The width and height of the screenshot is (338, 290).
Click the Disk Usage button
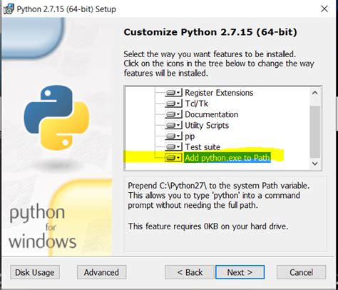click(35, 272)
